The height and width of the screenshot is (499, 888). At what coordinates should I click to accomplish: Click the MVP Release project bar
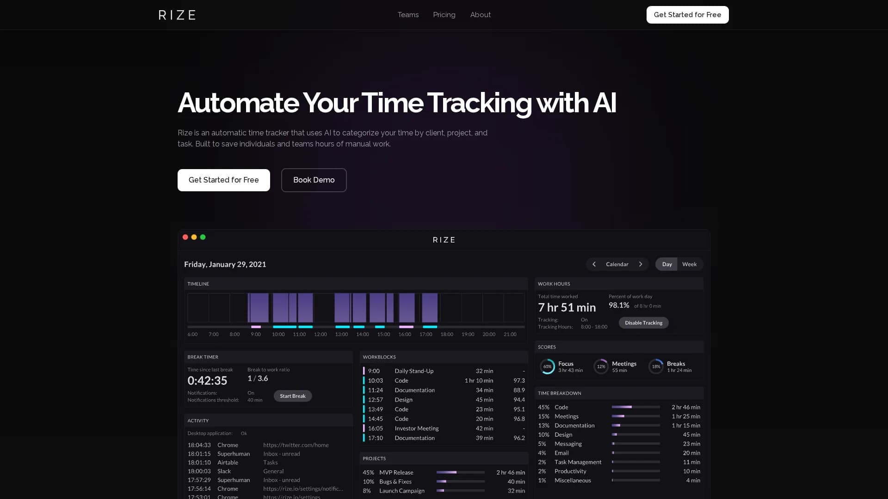(460, 472)
